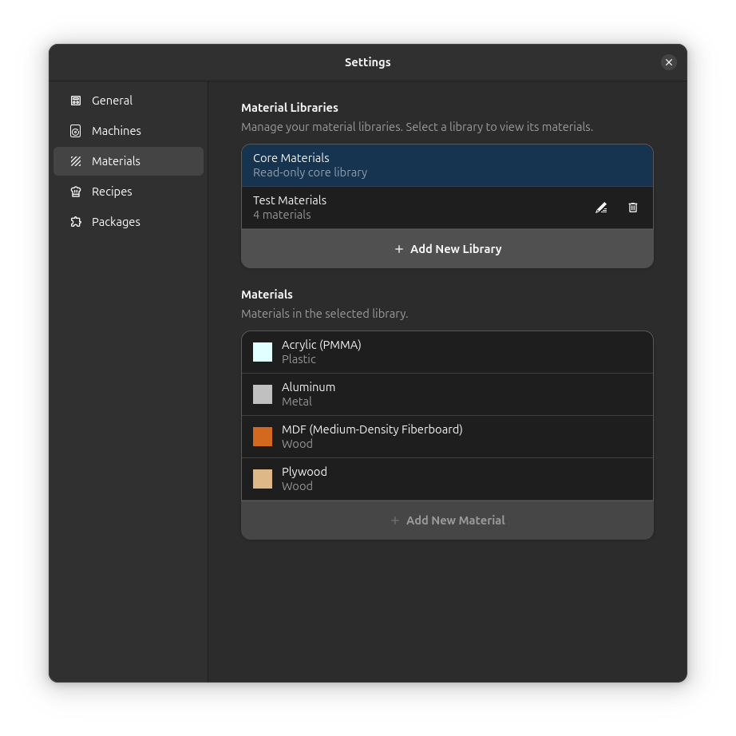This screenshot has width=736, height=736.
Task: Click the Recipes chef hat icon
Action: [76, 192]
